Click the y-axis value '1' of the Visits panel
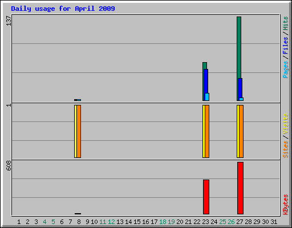The height and width of the screenshot is (228, 292). (9, 105)
